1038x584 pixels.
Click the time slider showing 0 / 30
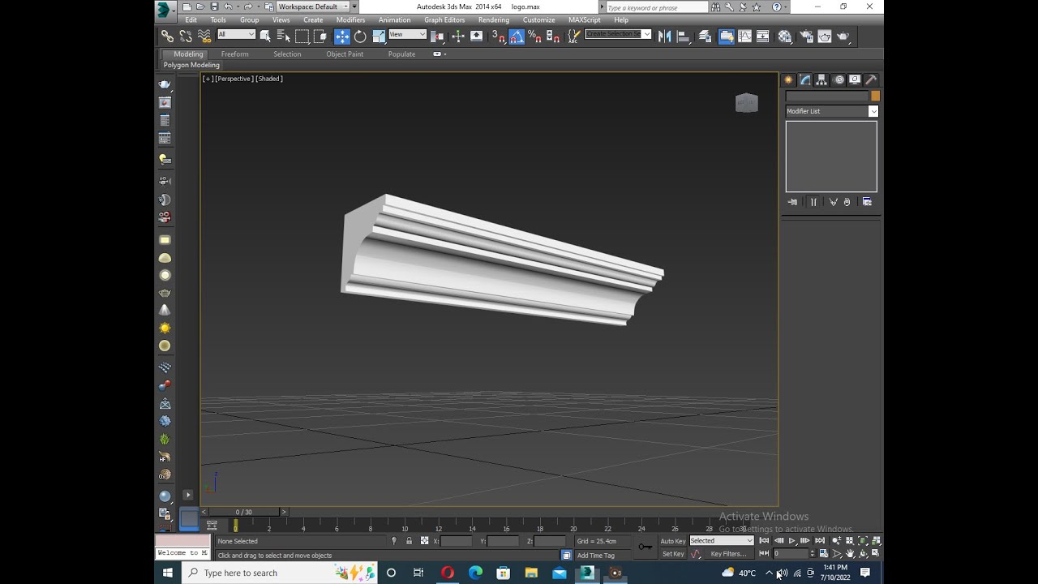tap(243, 512)
